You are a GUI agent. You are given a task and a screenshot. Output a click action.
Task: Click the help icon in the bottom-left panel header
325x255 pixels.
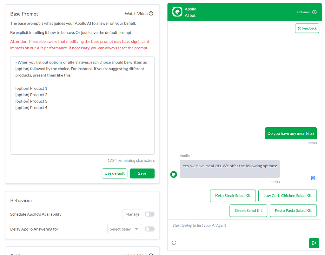tap(151, 254)
